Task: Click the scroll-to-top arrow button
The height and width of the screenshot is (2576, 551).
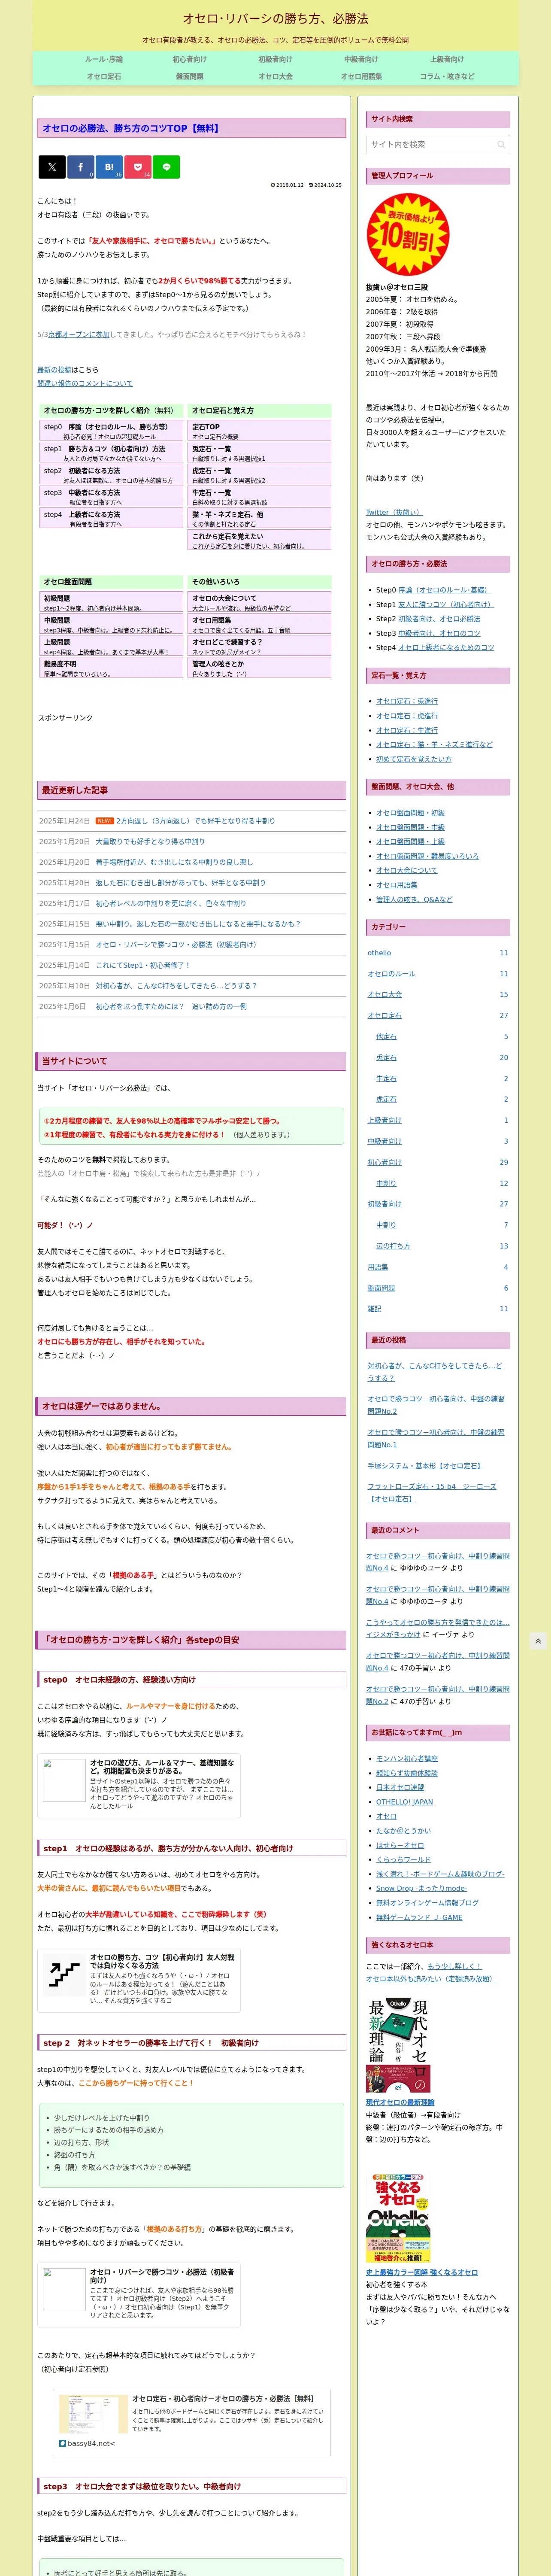Action: pyautogui.click(x=538, y=1641)
